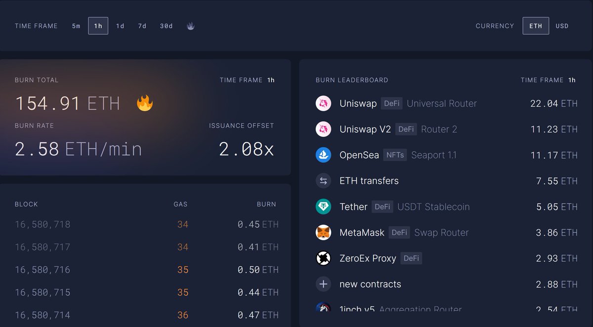Click the 7.55 ETH transfers amount
593x327 pixels.
tap(557, 181)
